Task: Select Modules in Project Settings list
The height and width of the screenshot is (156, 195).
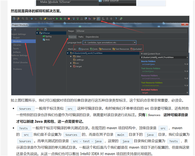Action: [23, 41]
